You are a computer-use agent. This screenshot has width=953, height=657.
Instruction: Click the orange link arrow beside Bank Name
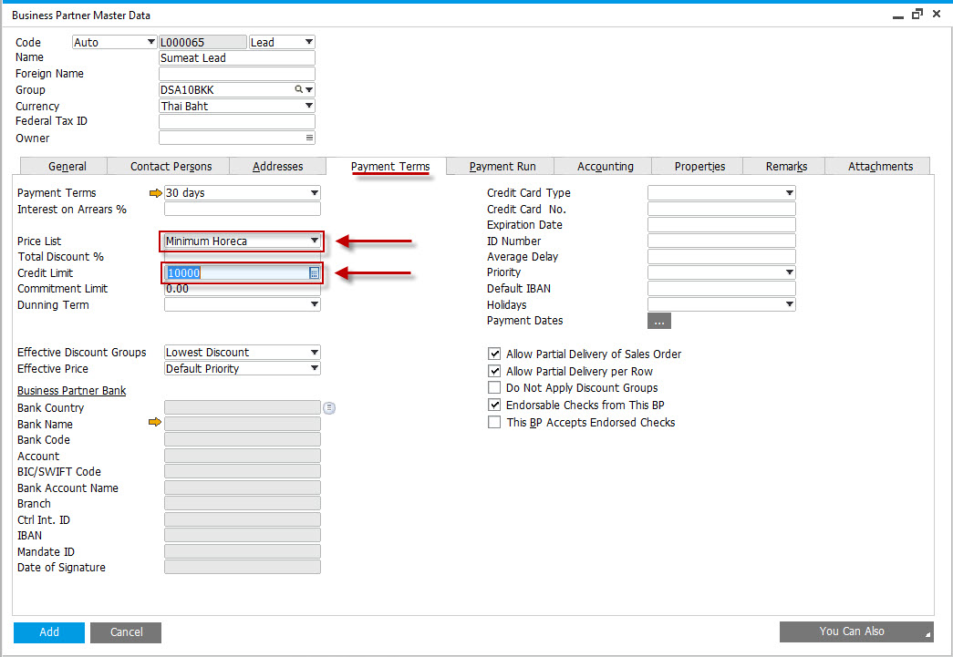pyautogui.click(x=155, y=422)
